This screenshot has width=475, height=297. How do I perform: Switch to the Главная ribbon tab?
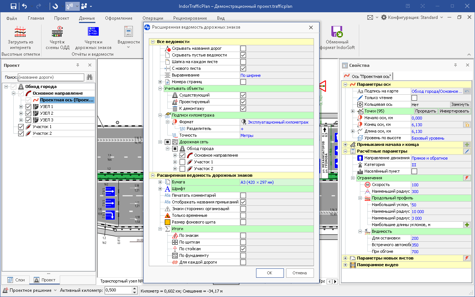[x=36, y=18]
